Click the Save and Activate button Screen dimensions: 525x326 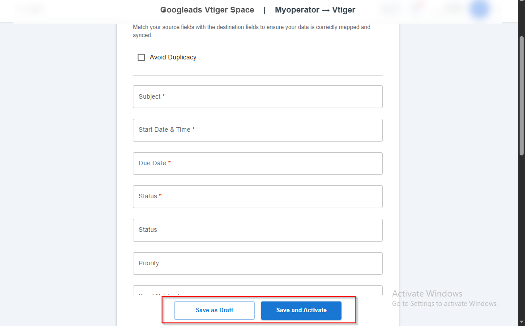pos(301,310)
